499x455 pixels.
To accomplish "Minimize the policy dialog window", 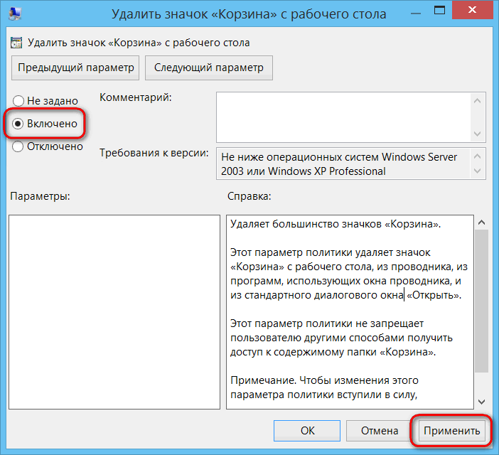I will click(416, 14).
